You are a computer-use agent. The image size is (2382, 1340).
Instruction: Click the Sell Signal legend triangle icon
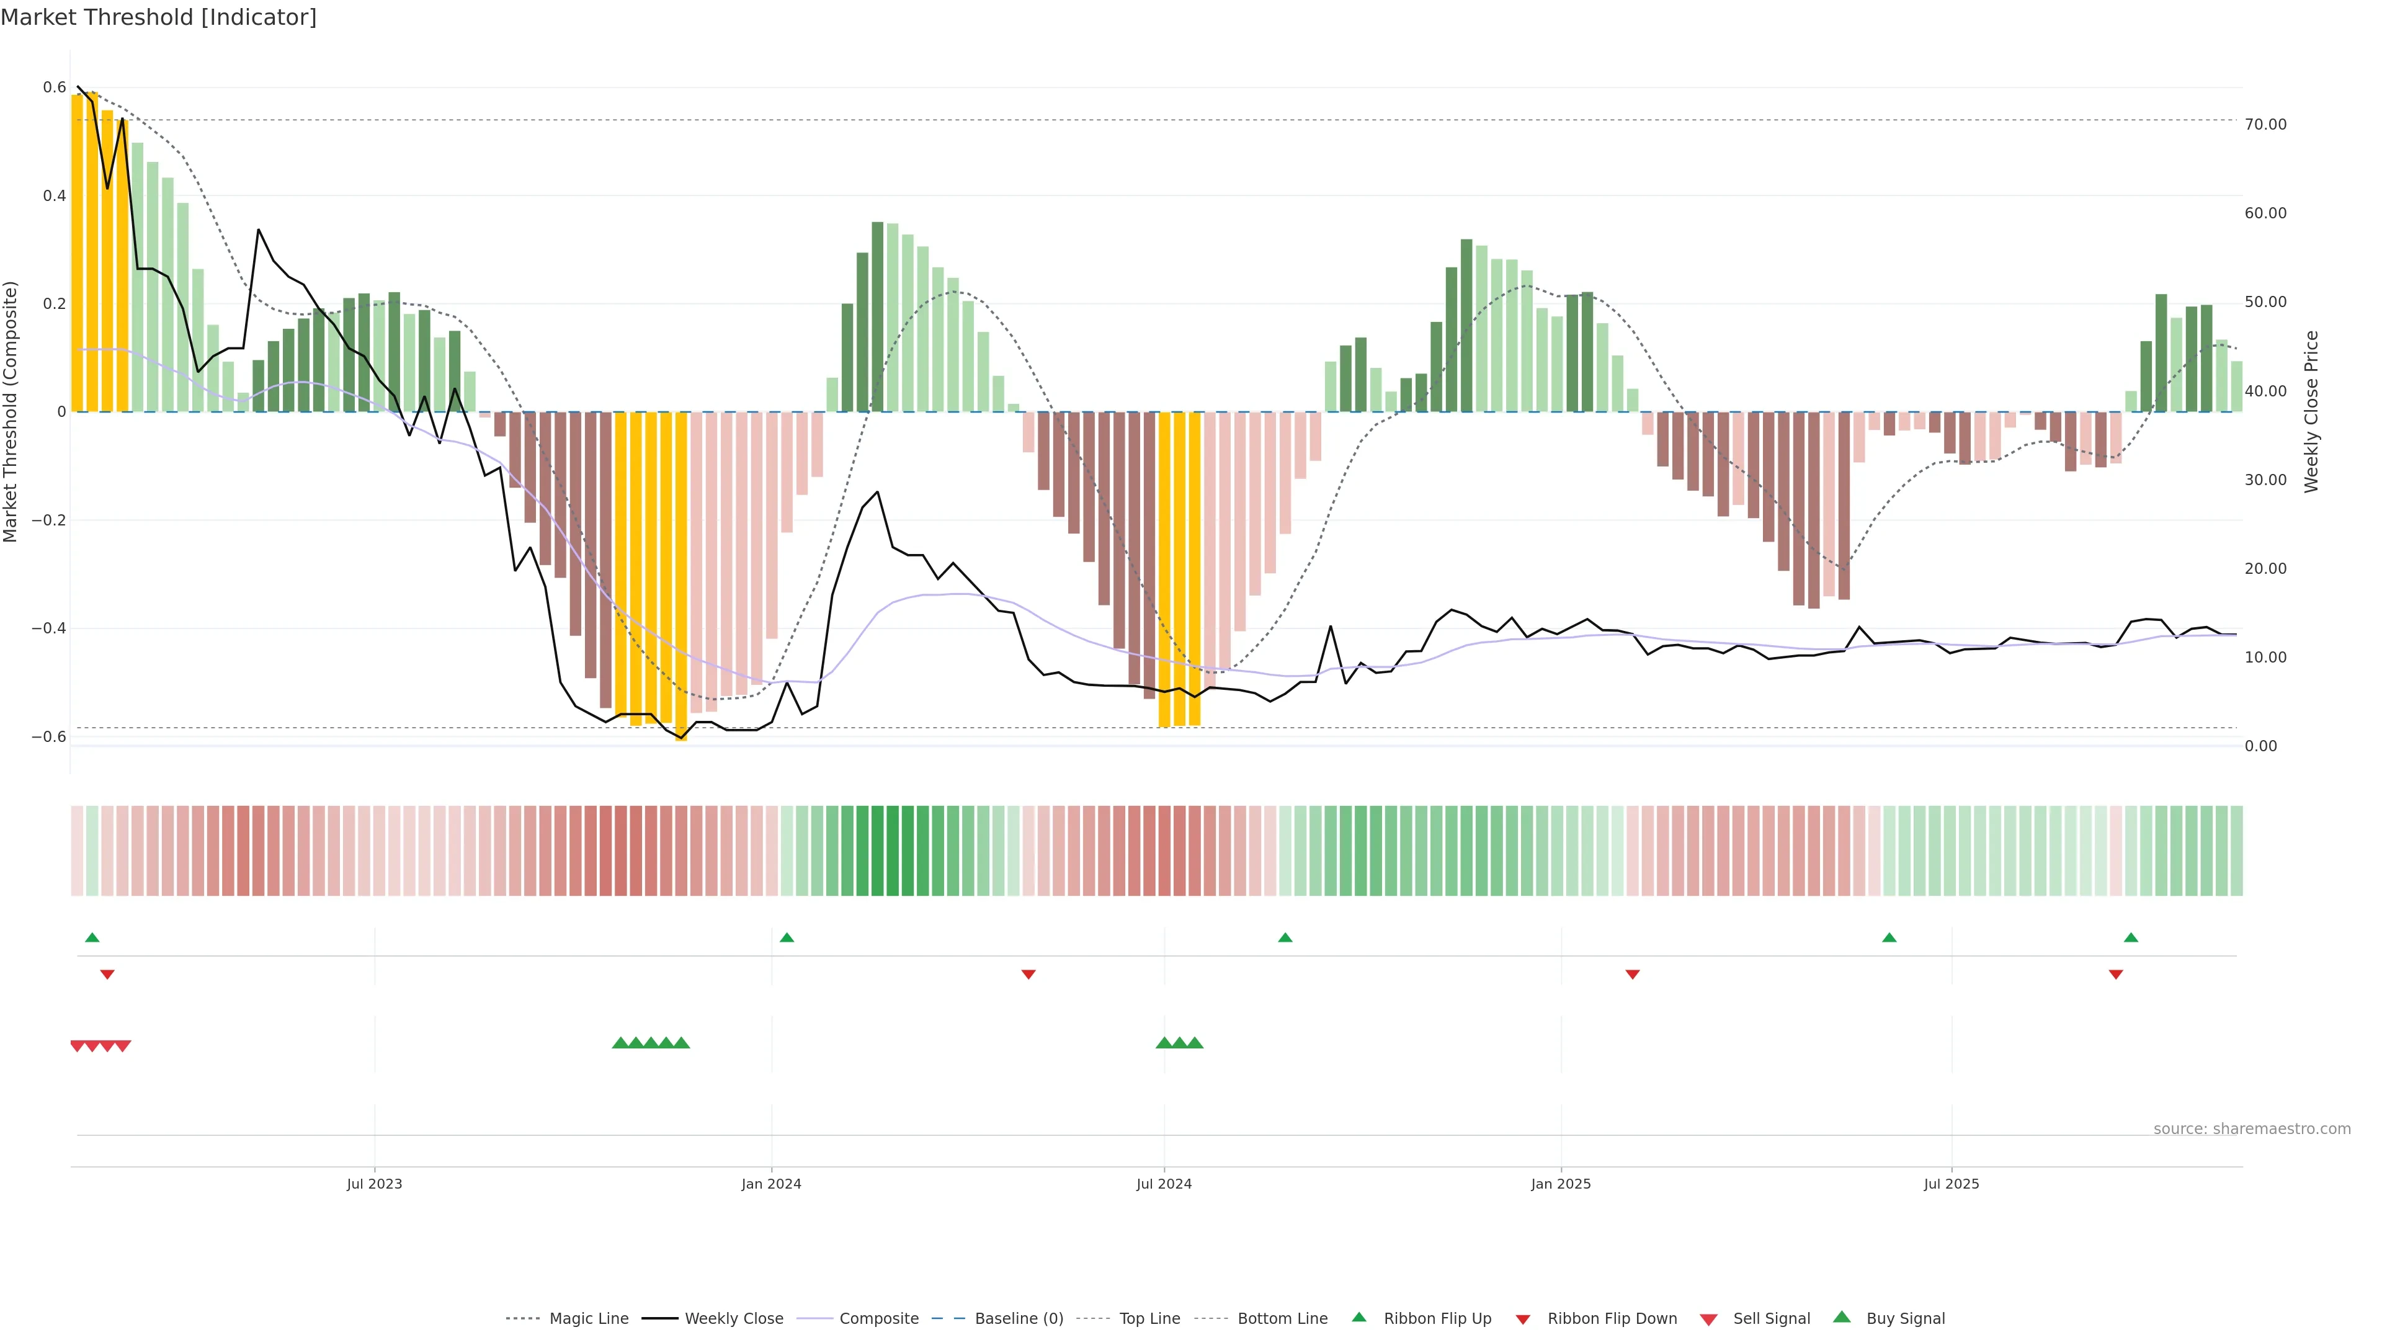1708,1319
